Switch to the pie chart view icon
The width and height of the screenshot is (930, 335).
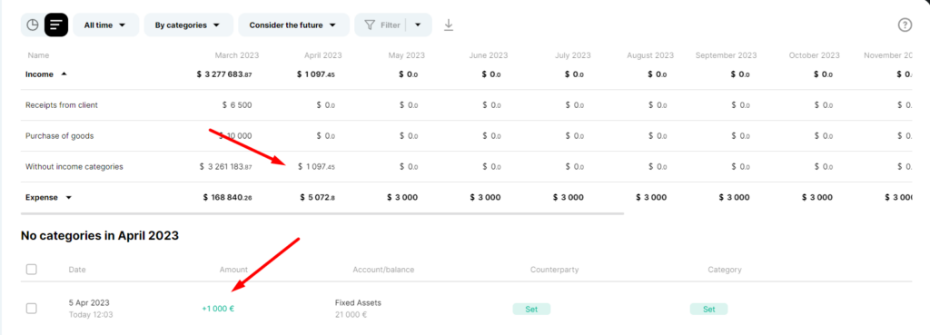click(x=33, y=25)
